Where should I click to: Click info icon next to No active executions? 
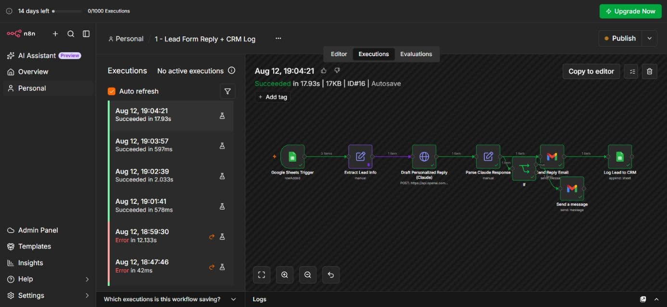(232, 71)
